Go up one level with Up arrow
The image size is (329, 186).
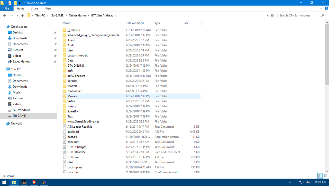(x=22, y=15)
